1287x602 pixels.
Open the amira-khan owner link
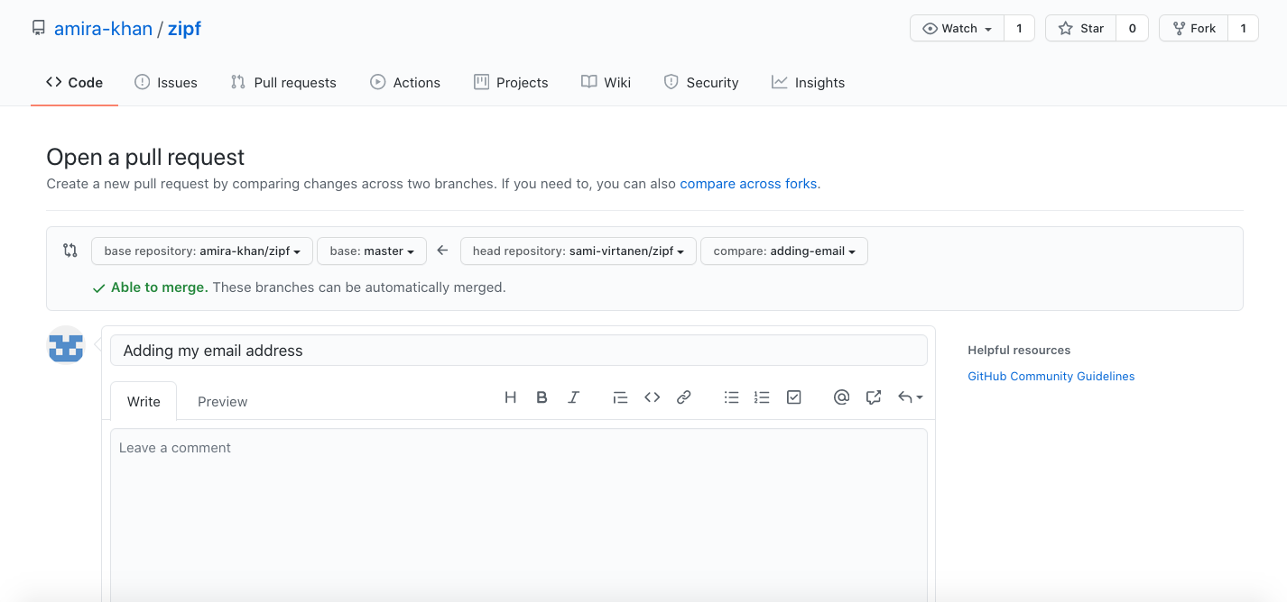pos(103,28)
